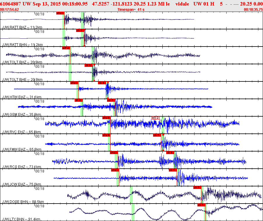Select the iS 1 pick flag on HTW EHZ
This screenshot has height=221, width=263.
[102, 83]
